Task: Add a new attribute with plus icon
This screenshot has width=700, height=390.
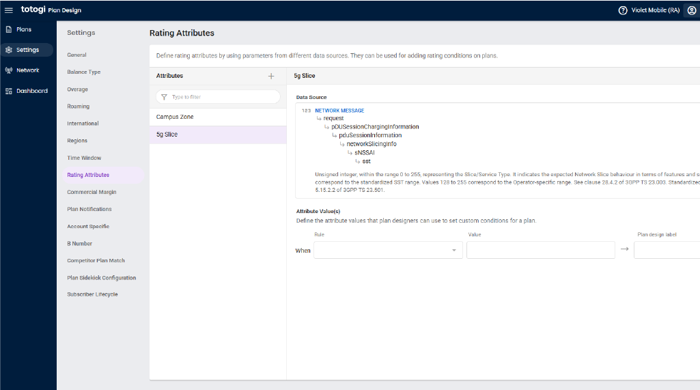Action: [271, 76]
